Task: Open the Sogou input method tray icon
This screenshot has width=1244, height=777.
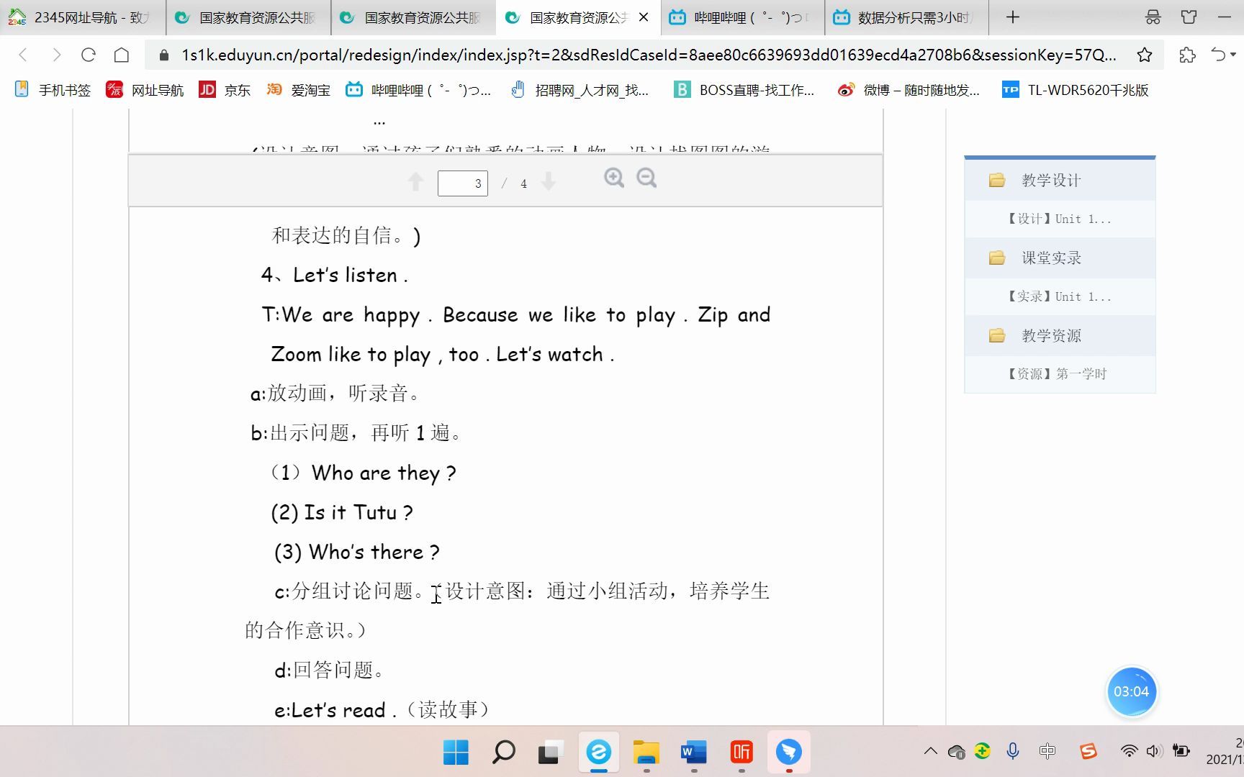Action: click(1088, 751)
